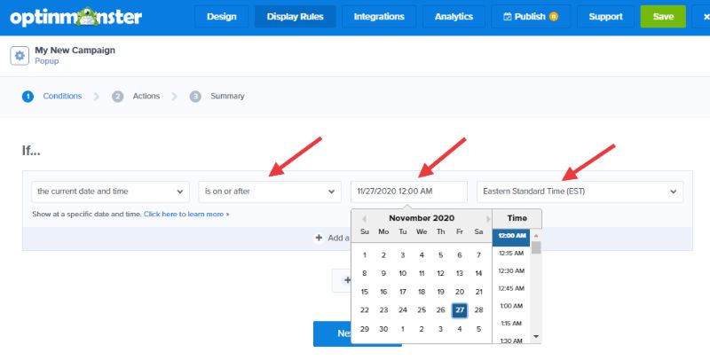Click My New Campaign title

(75, 51)
